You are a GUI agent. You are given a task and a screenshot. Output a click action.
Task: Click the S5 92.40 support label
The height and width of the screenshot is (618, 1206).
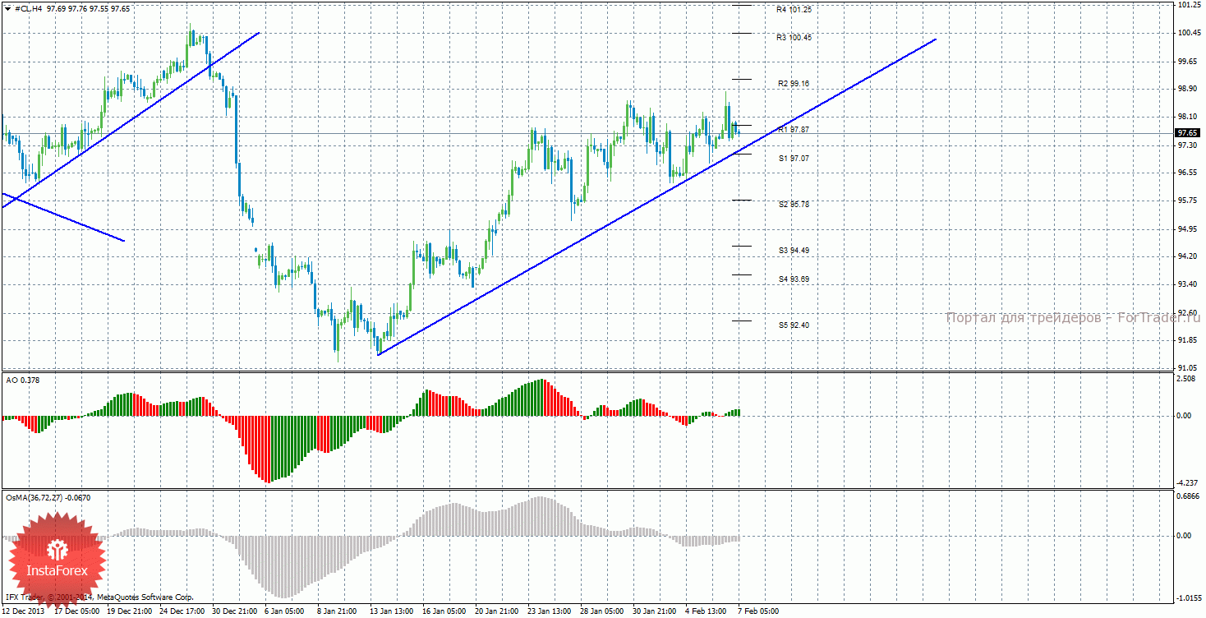(794, 325)
